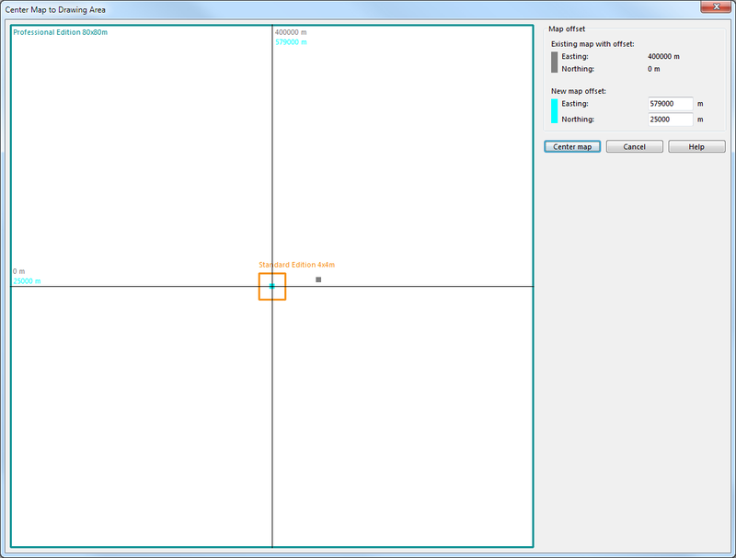Screen dimensions: 736x558
Task: Click the gray existing offset color swatch
Action: (x=555, y=63)
